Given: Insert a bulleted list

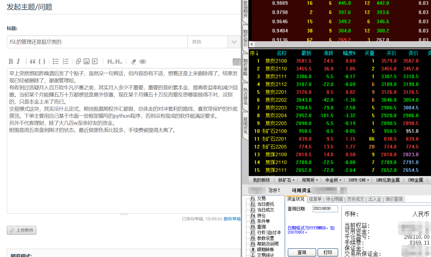Looking at the screenshot, I should coord(56,62).
